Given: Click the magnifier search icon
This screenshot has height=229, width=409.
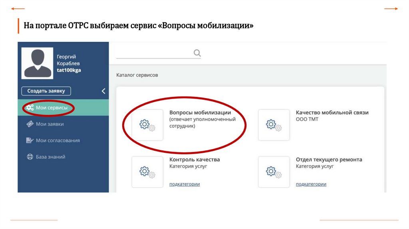Looking at the screenshot, I should (x=197, y=53).
